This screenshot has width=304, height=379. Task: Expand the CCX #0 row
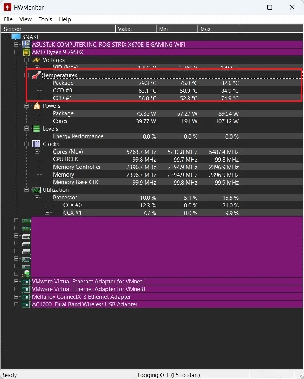point(47,205)
